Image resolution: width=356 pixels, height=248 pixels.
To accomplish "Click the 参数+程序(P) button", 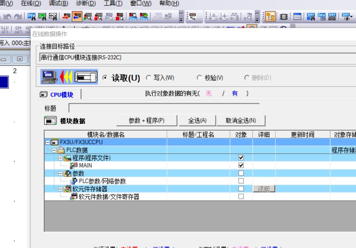I will 147,120.
